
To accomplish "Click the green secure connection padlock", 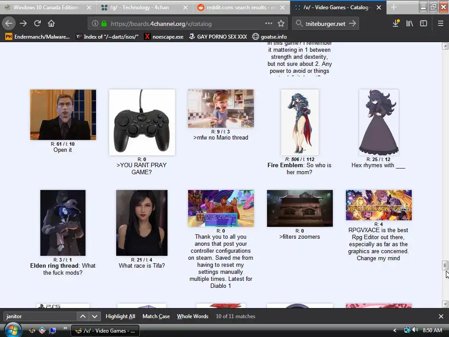I will [x=104, y=24].
